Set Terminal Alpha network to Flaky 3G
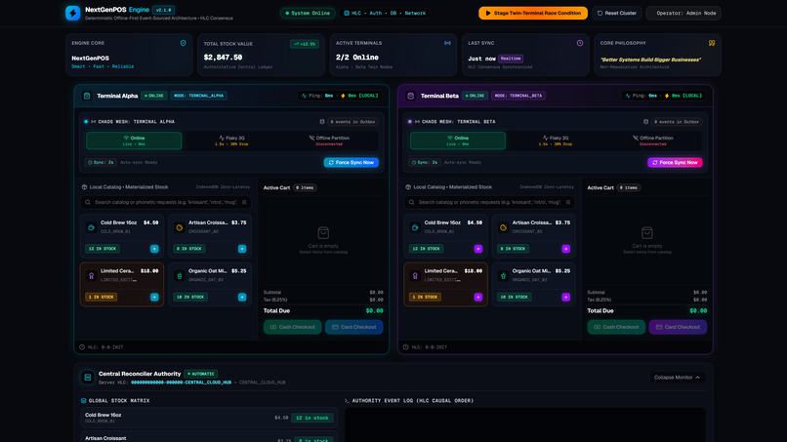This screenshot has width=787, height=442. point(231,141)
